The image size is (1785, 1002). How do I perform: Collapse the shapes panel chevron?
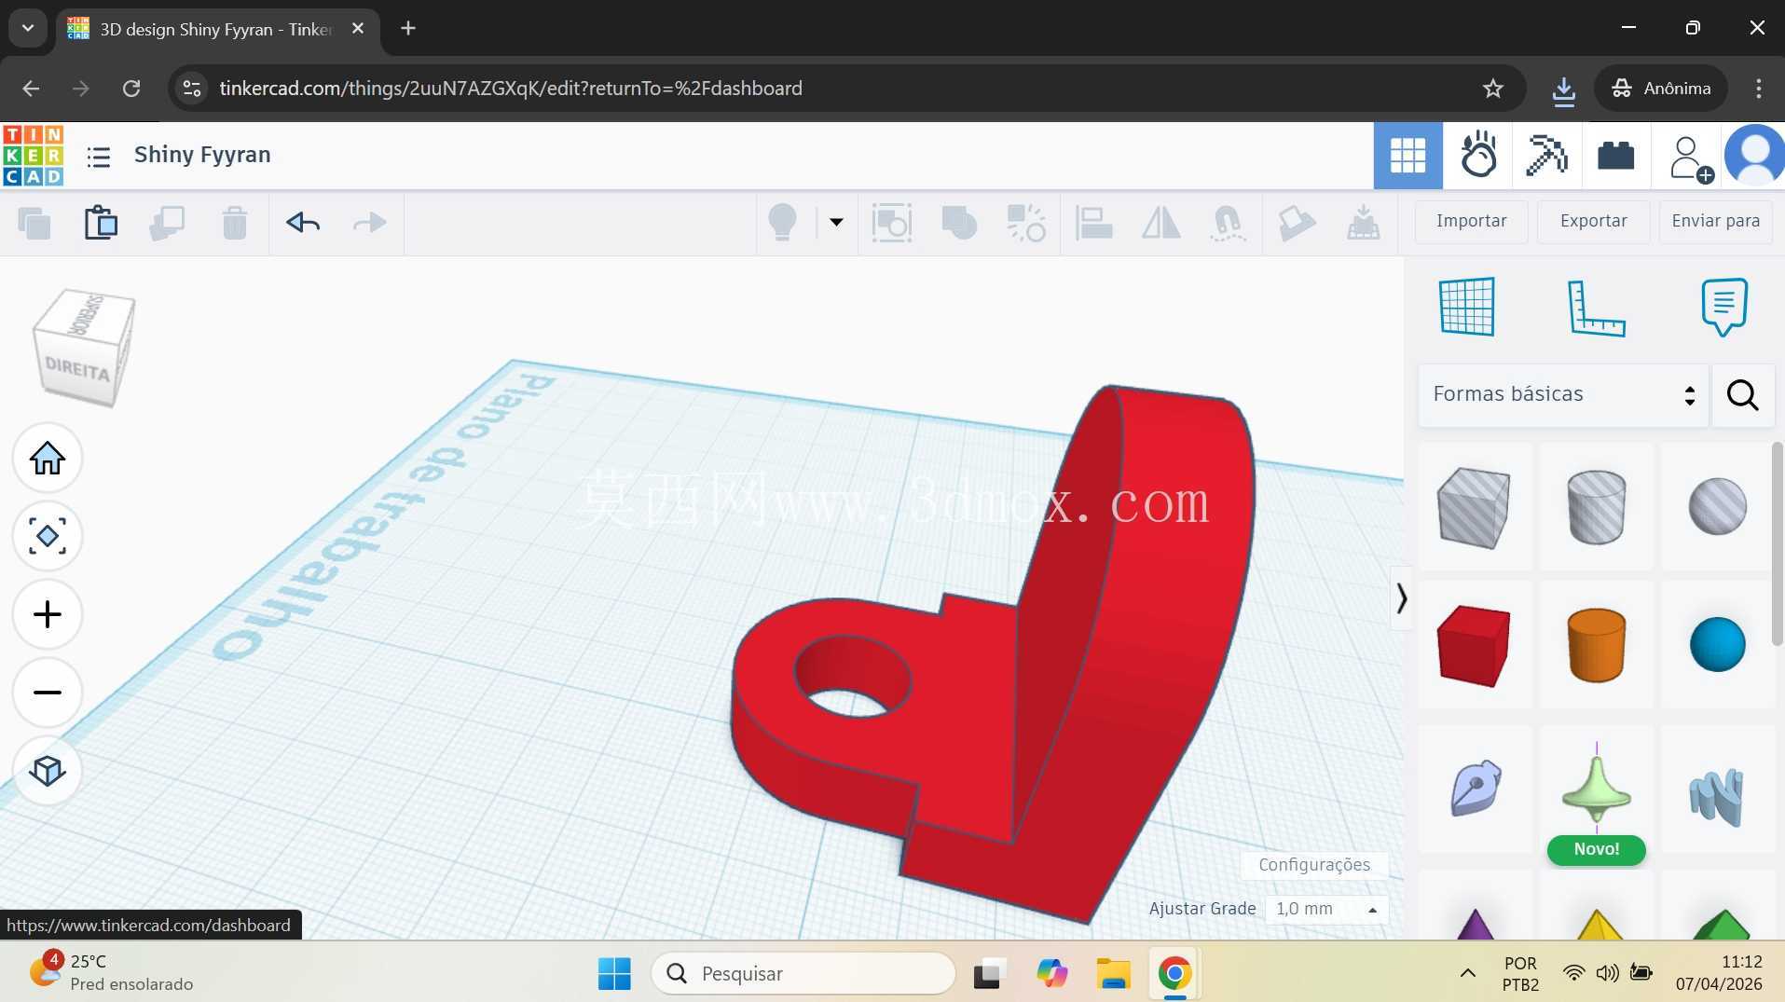tap(1401, 598)
